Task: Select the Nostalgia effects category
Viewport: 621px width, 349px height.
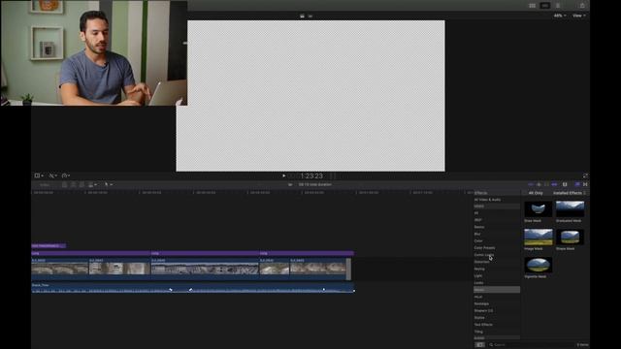Action: point(481,303)
